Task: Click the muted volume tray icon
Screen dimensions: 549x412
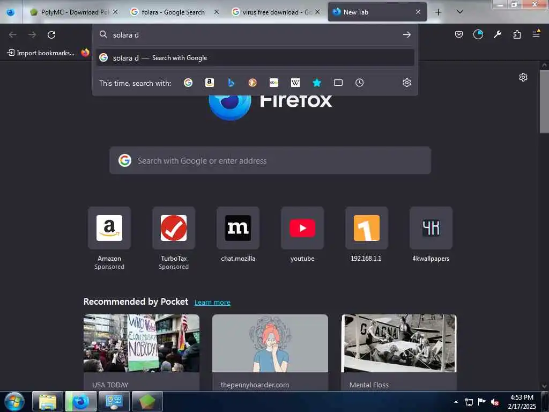Action: tap(495, 402)
